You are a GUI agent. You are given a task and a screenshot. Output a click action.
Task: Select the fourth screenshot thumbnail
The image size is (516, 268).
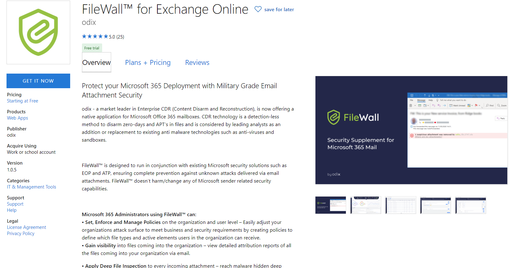point(436,205)
